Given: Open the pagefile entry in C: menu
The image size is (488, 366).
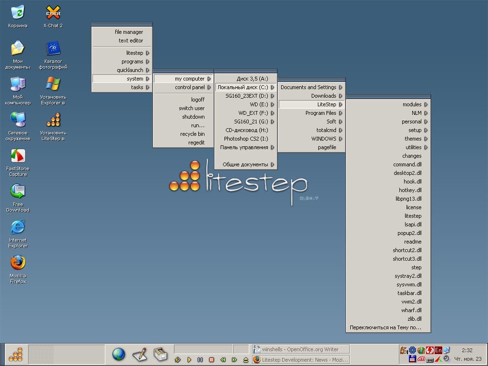Looking at the screenshot, I should click(x=311, y=148).
